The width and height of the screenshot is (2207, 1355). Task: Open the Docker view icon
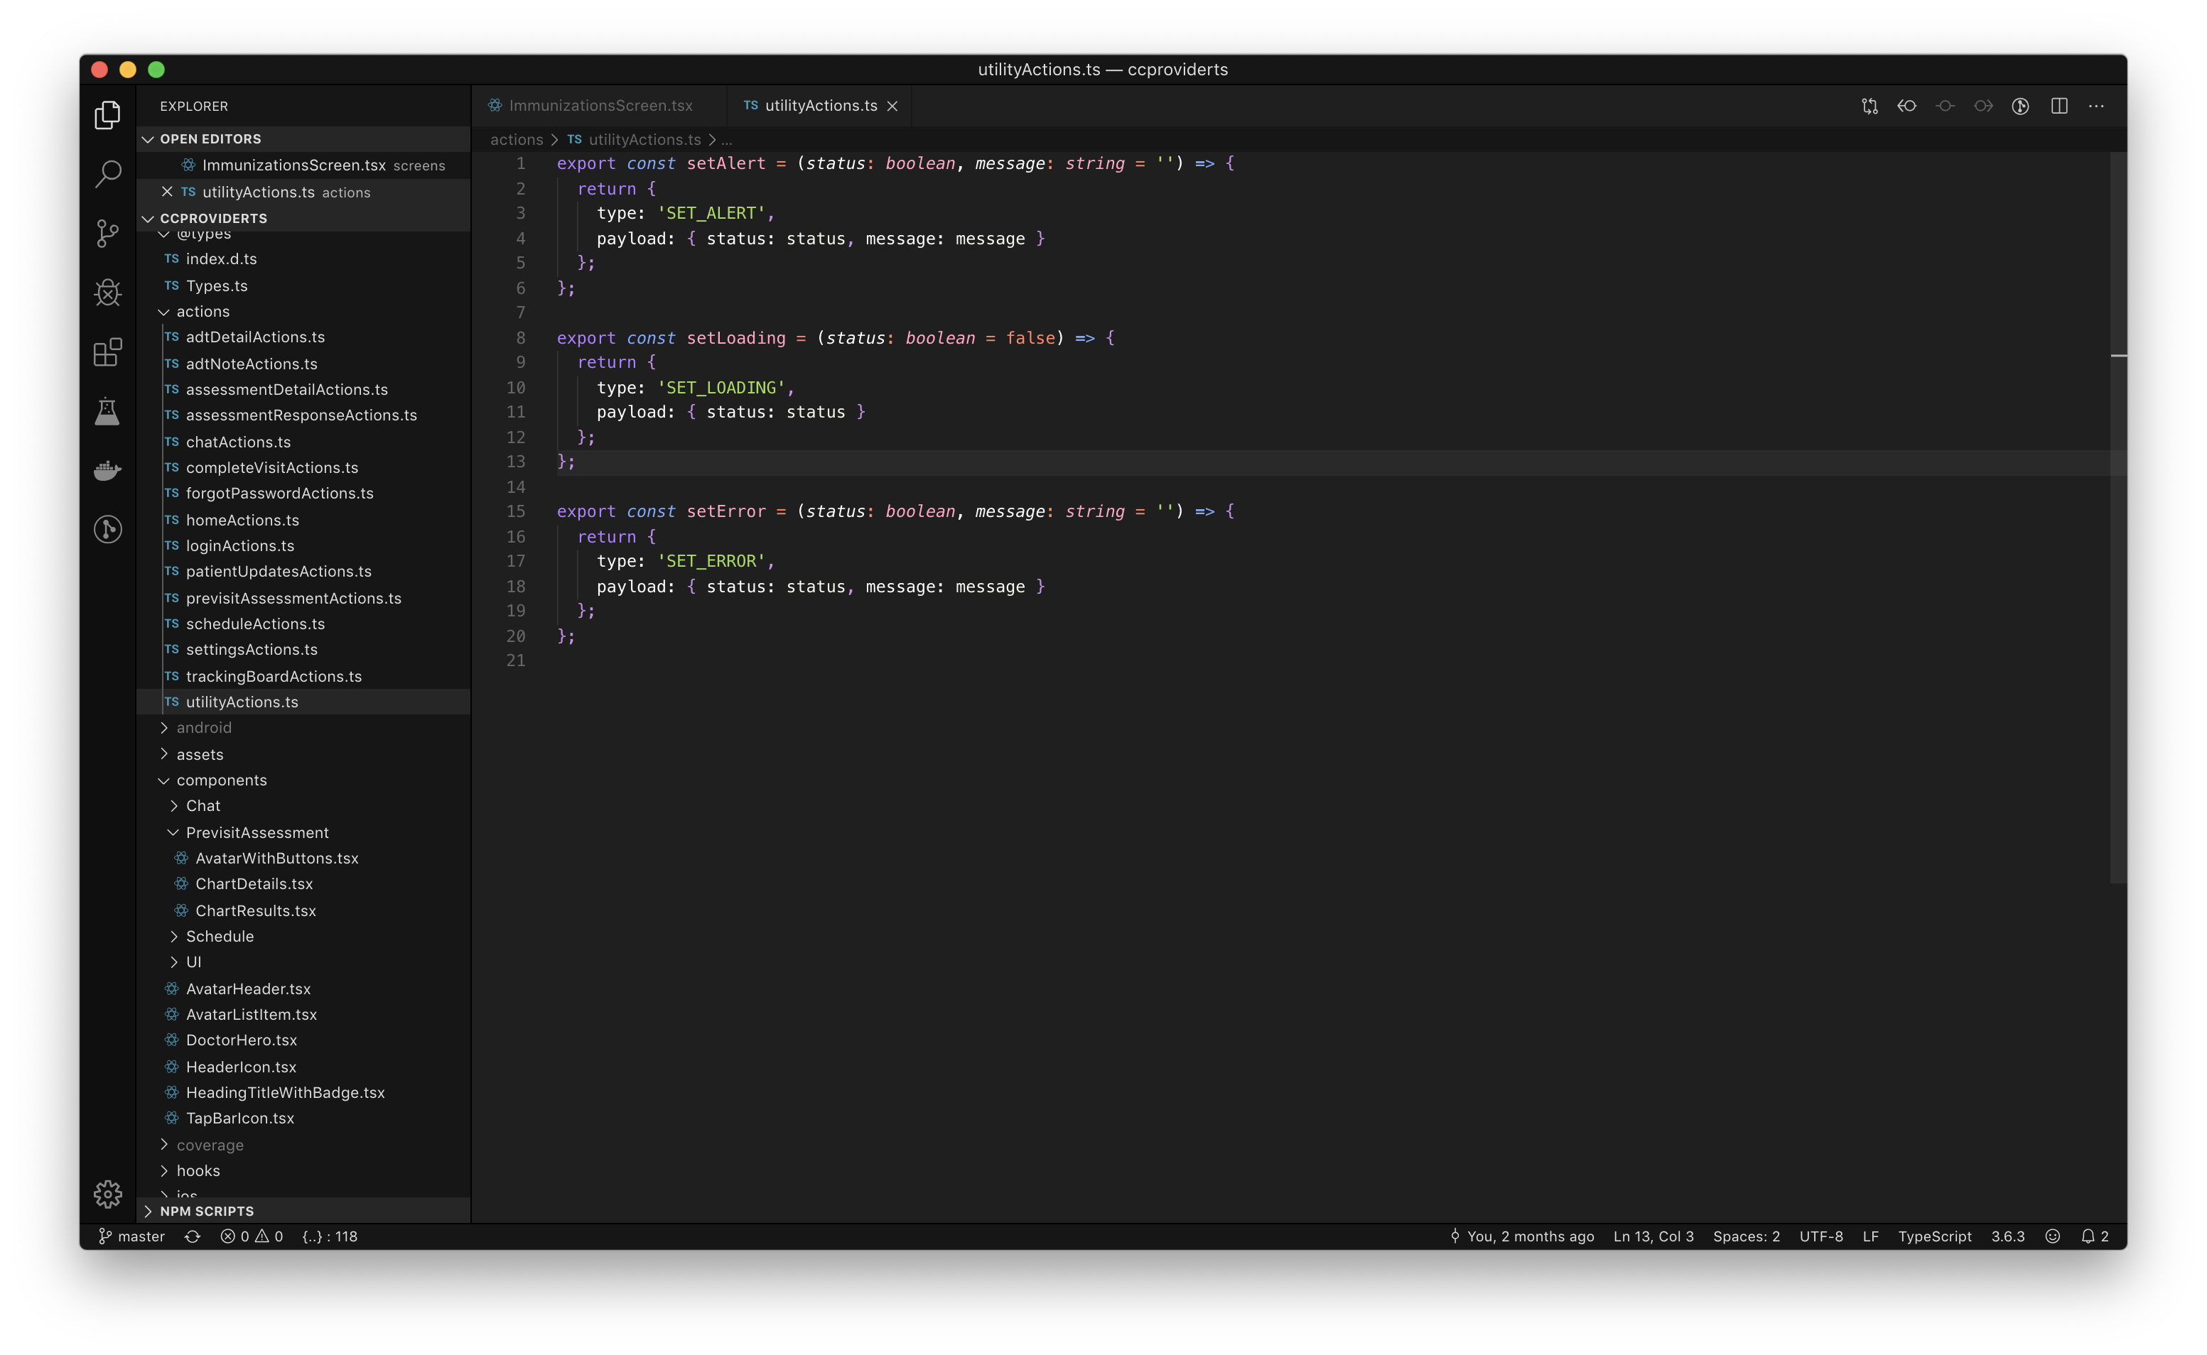click(x=107, y=469)
